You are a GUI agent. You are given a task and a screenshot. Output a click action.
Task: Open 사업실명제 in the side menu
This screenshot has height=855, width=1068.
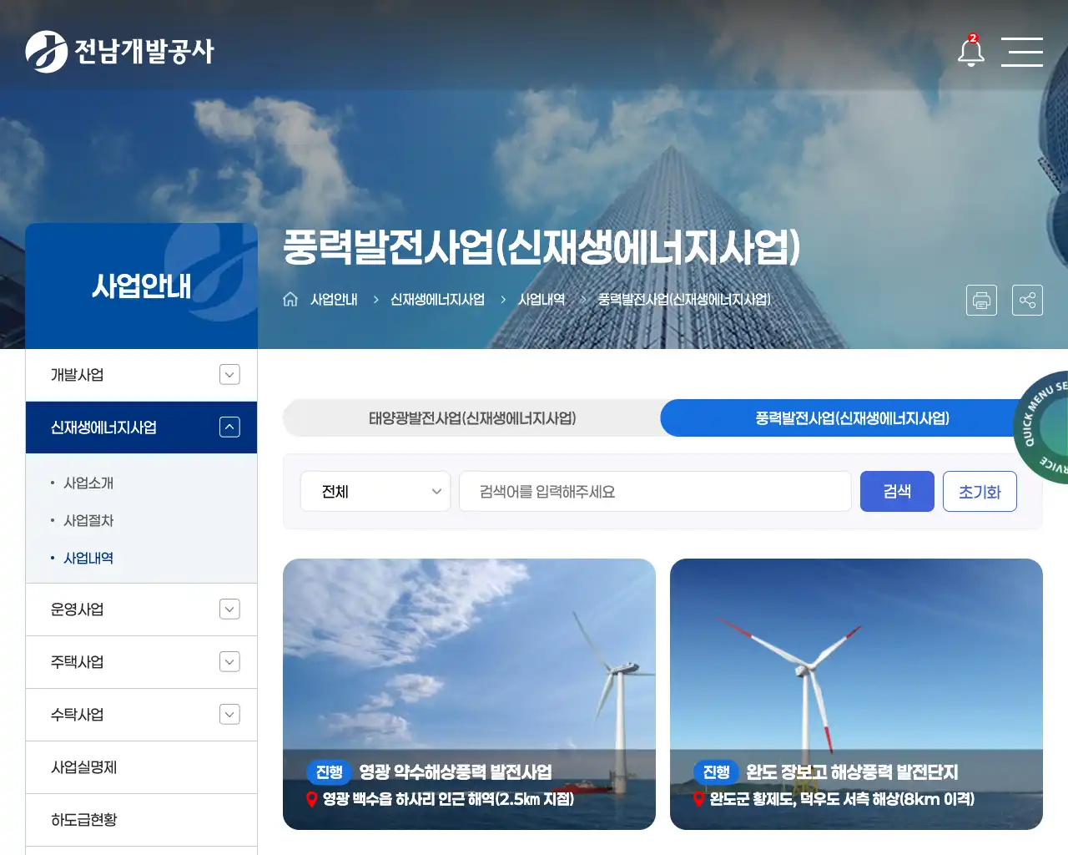[141, 767]
